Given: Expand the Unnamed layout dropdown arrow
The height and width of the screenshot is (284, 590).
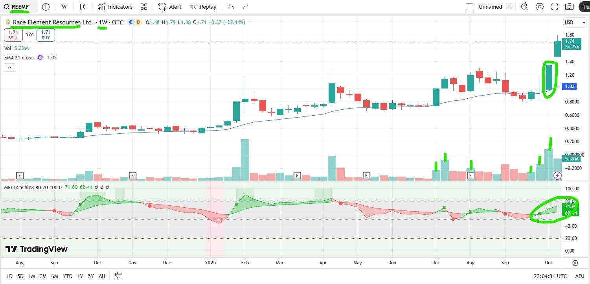Looking at the screenshot, I should coord(509,7).
